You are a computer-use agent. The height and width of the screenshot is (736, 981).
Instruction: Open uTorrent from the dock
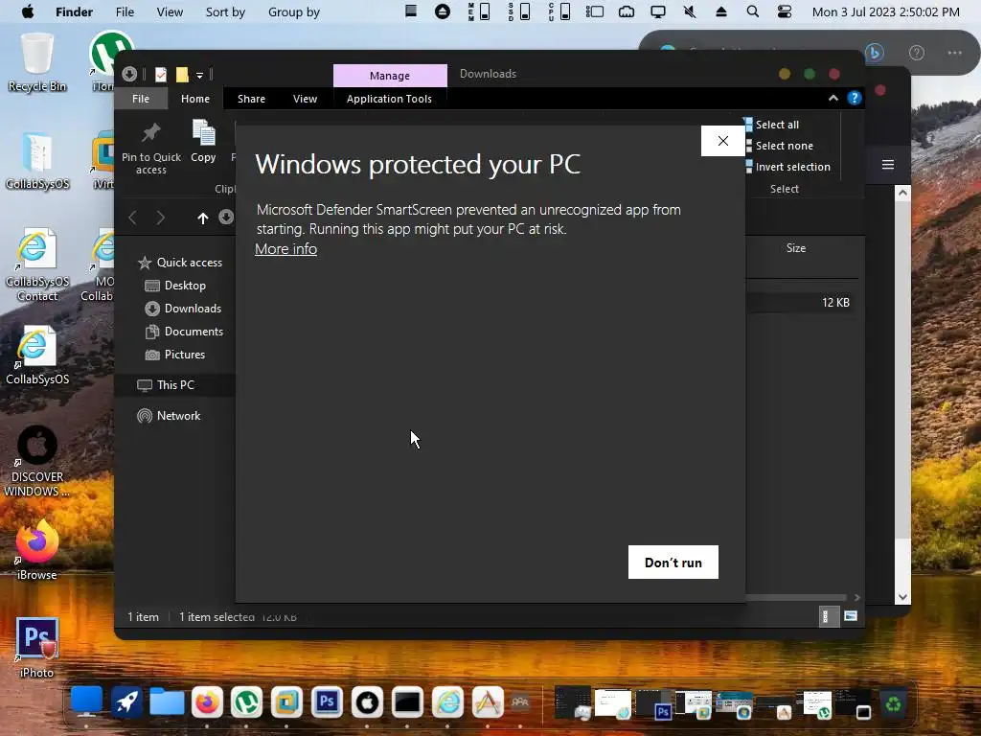[246, 701]
